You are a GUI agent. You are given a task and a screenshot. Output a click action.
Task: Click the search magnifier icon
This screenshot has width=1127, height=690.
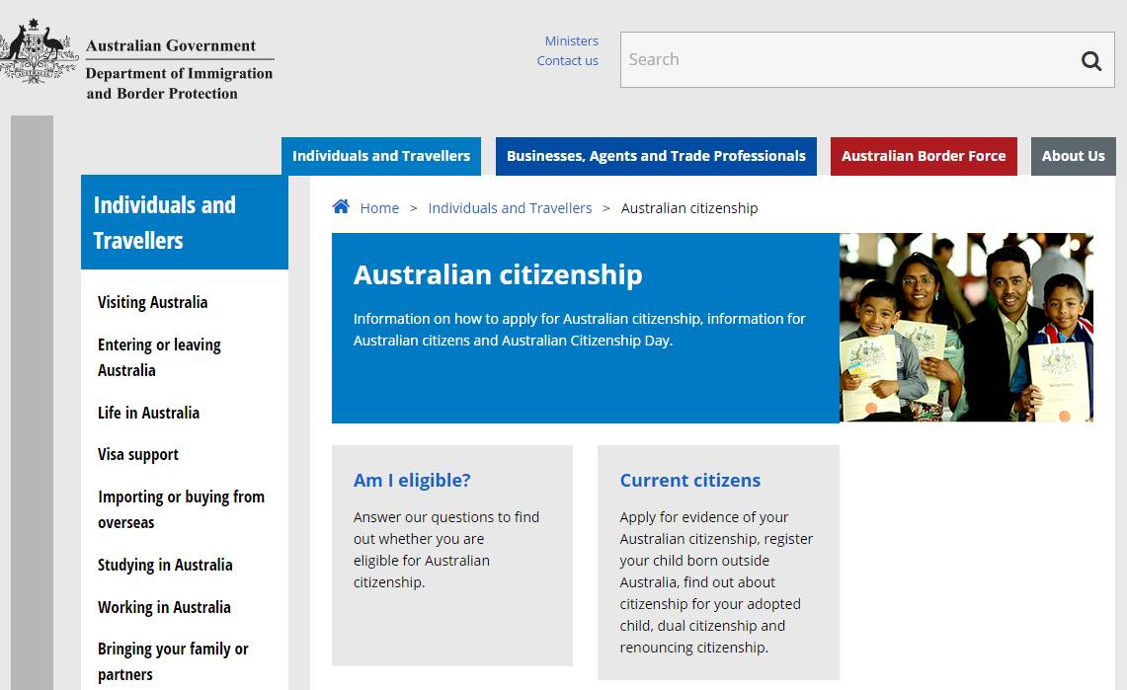(1091, 60)
